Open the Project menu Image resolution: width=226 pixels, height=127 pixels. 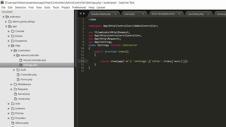click(66, 7)
